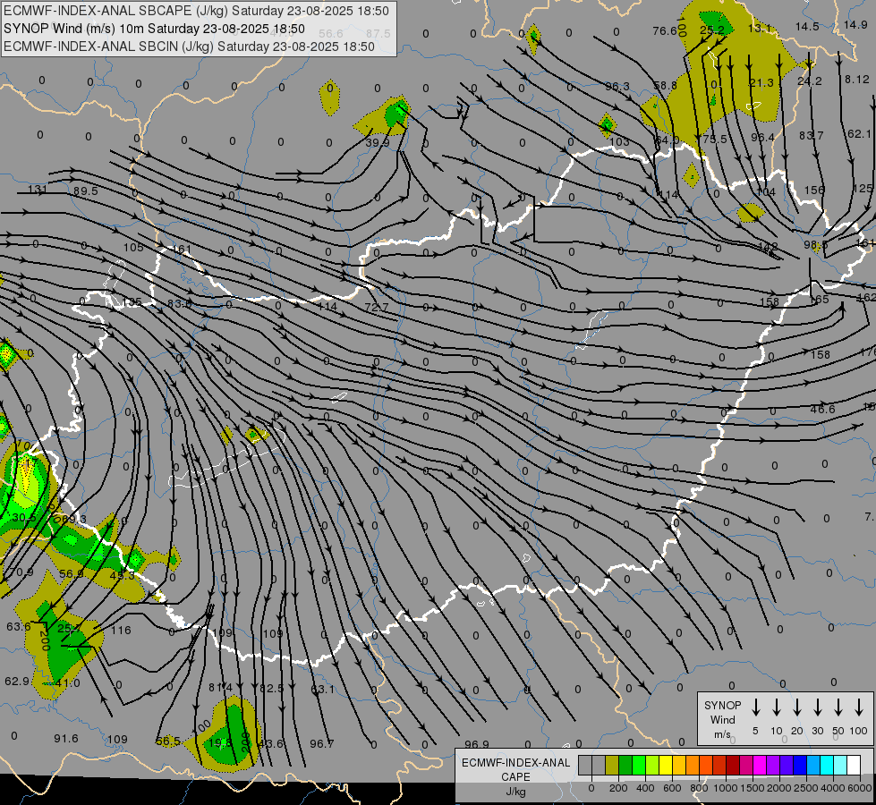
Task: Click the map value 83.7
Action: click(812, 135)
